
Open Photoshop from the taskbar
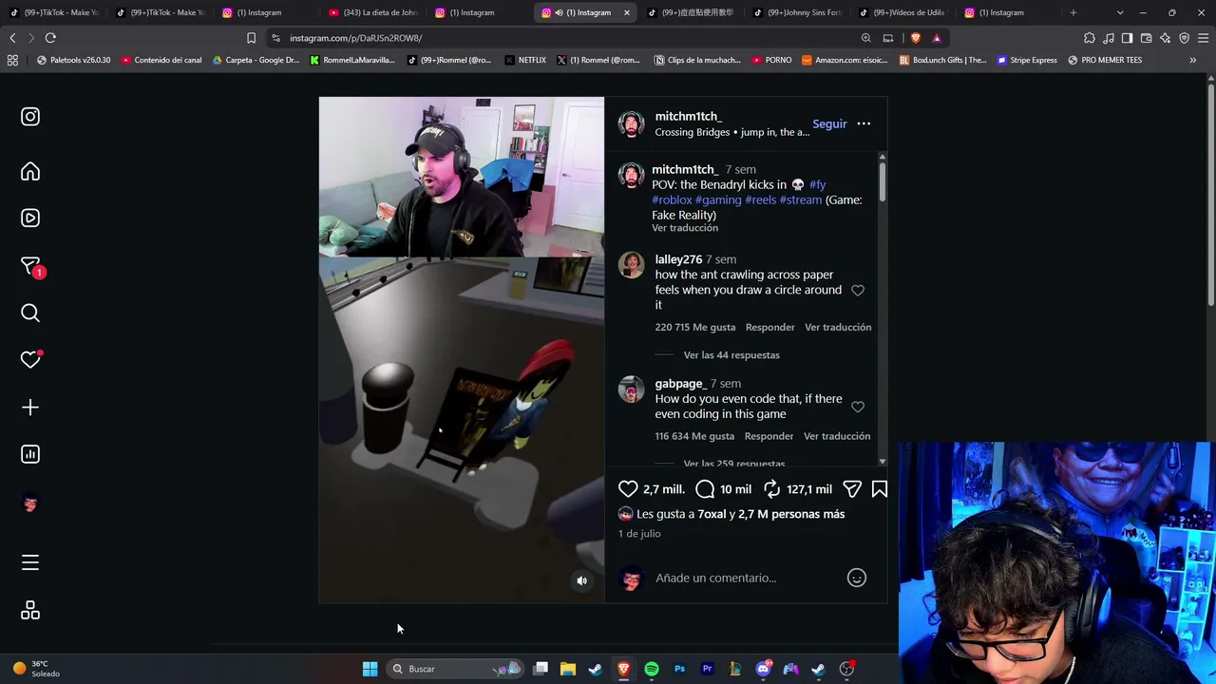pos(679,669)
